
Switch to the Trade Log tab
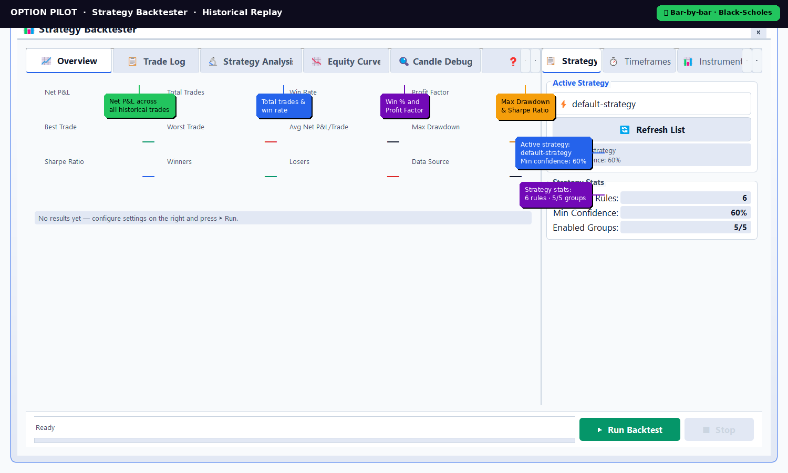[156, 61]
